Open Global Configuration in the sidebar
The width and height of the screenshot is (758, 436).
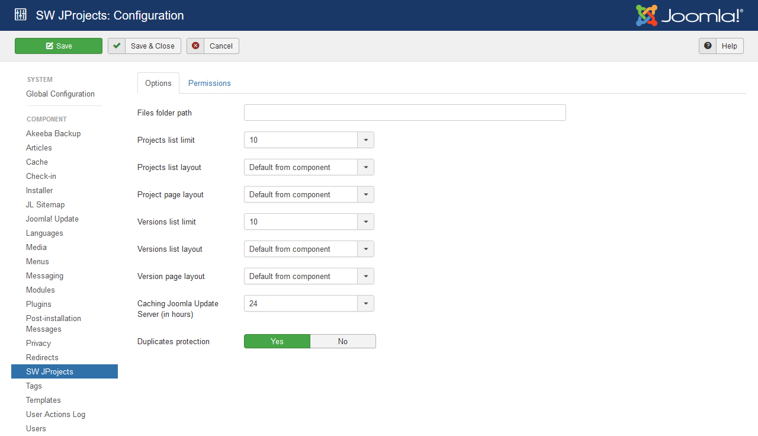(x=60, y=94)
